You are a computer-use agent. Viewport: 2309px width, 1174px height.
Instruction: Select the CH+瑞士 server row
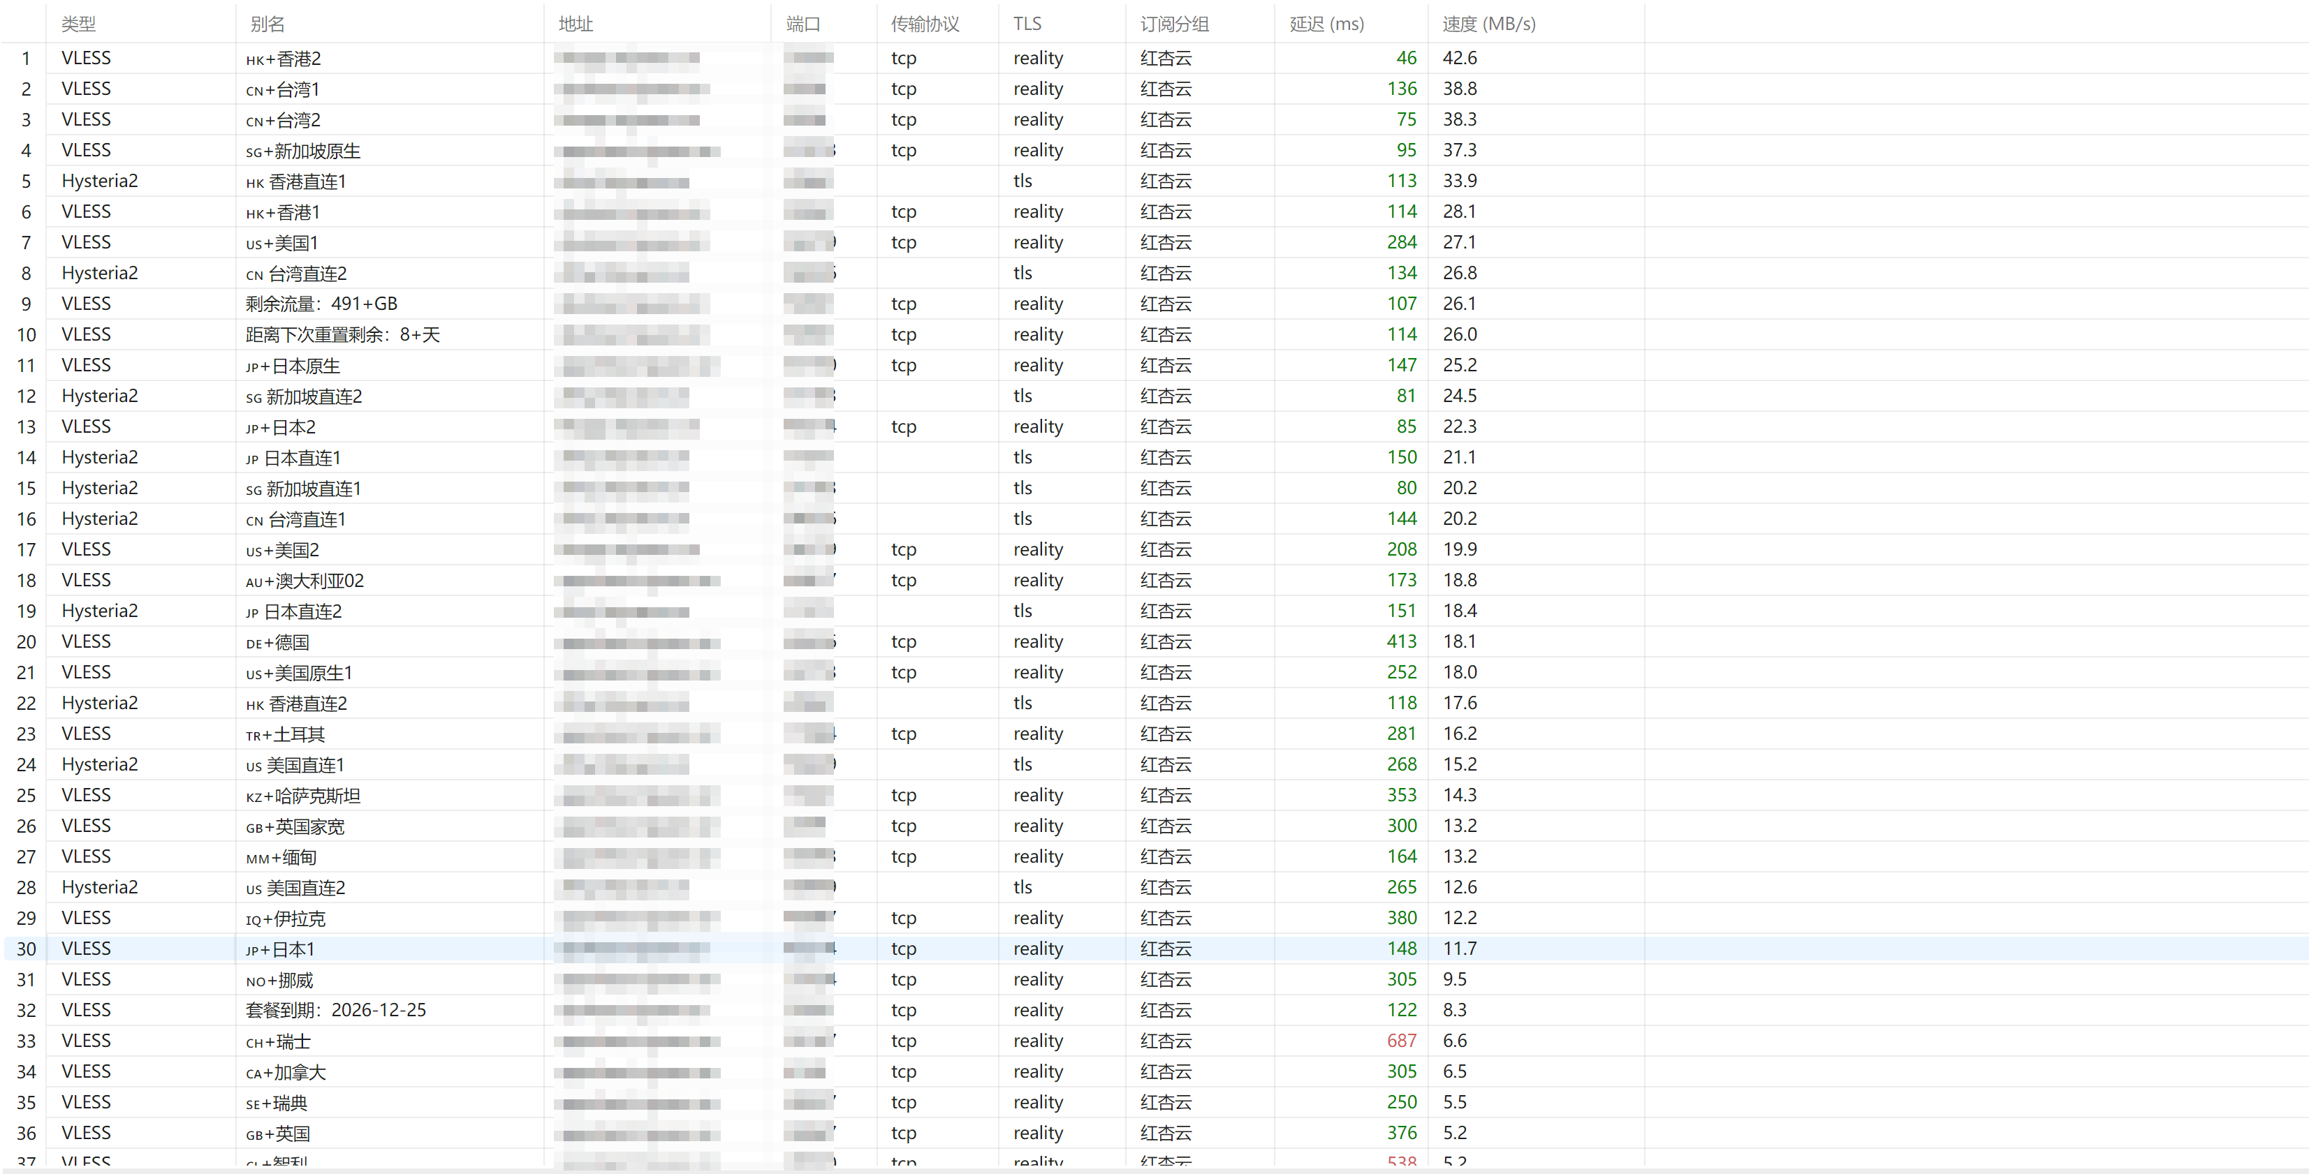[1154, 1041]
